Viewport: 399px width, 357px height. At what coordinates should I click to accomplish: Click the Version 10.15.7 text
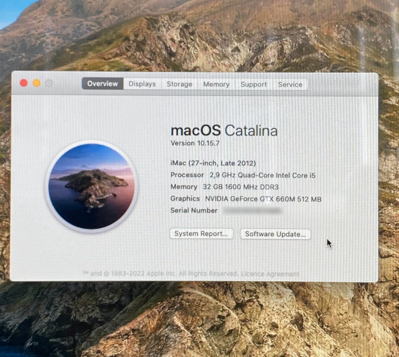click(x=195, y=143)
